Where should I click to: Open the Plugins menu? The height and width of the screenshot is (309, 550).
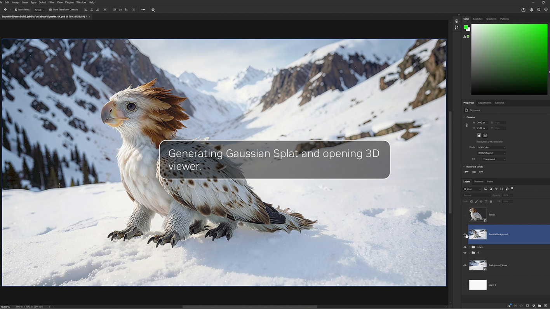coord(70,2)
